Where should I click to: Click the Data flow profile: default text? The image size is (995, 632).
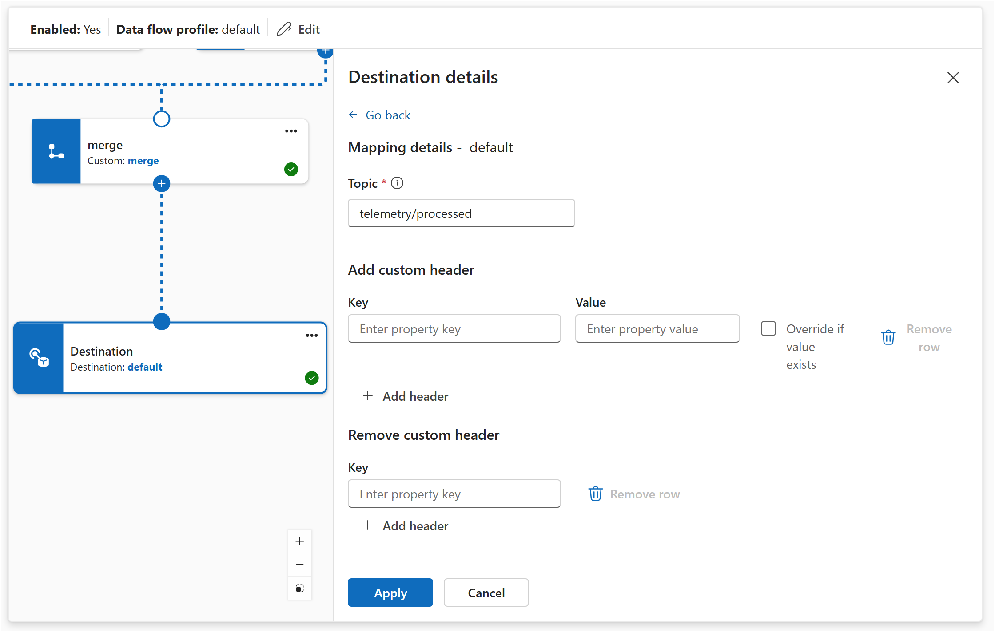(x=188, y=29)
